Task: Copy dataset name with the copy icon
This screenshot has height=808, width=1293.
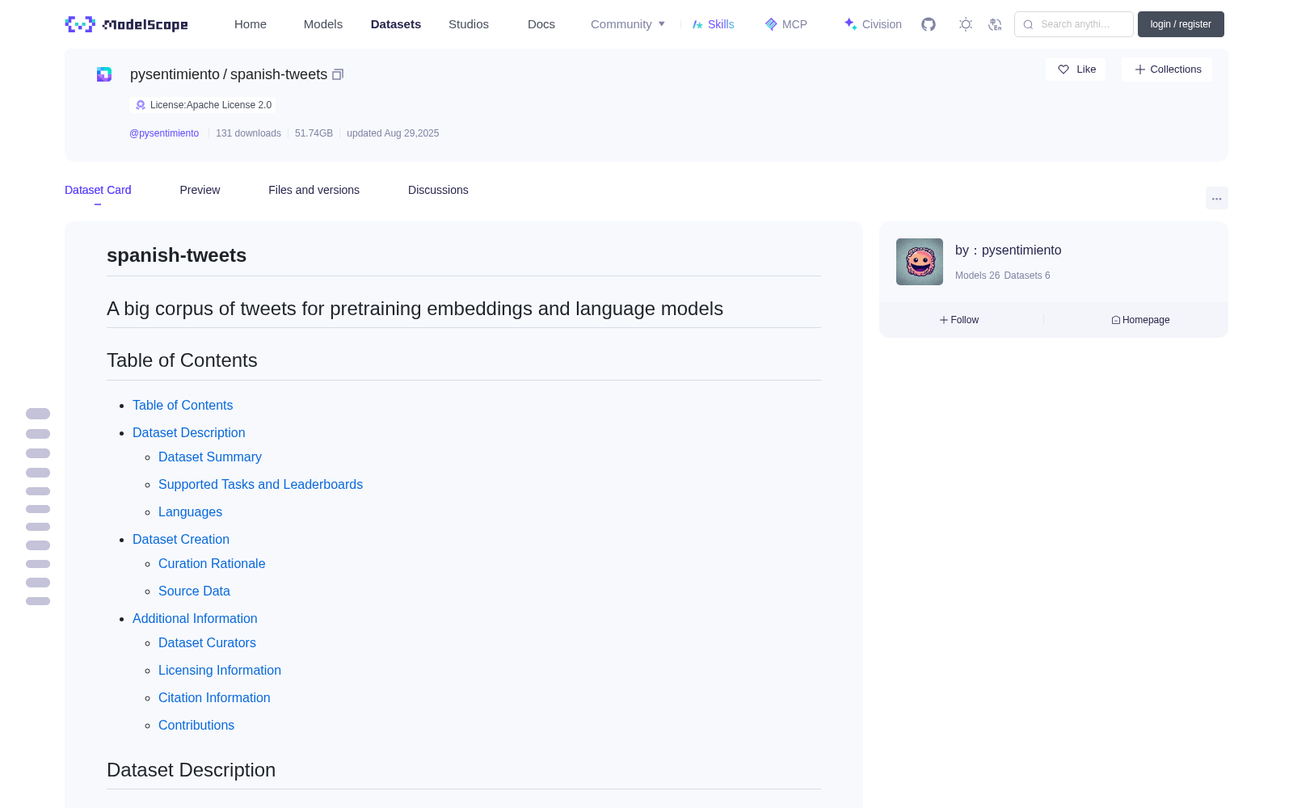Action: click(x=338, y=74)
